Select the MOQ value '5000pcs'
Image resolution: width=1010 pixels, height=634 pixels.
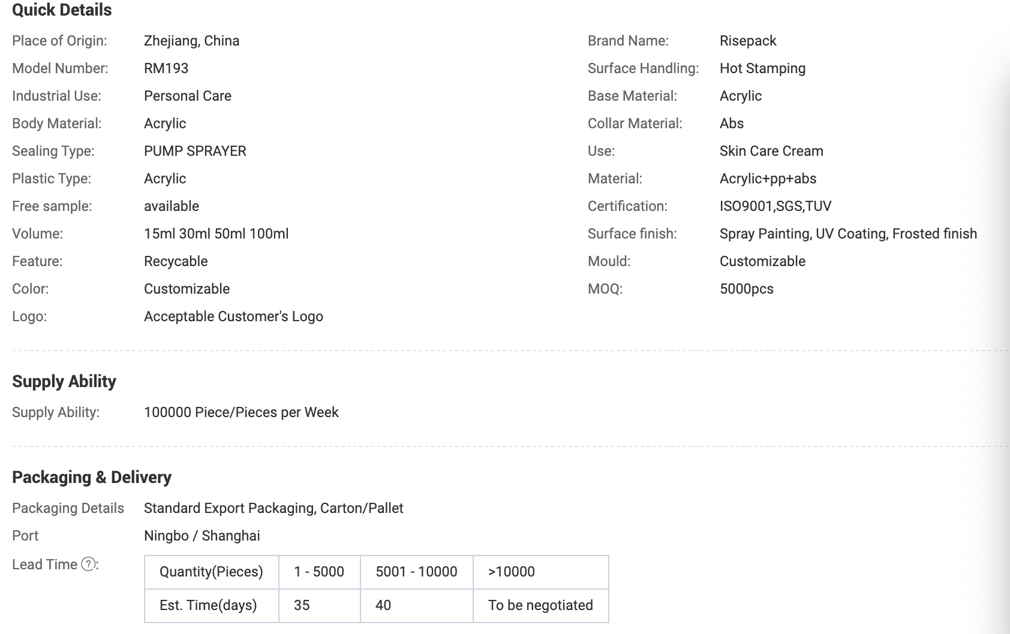[747, 289]
